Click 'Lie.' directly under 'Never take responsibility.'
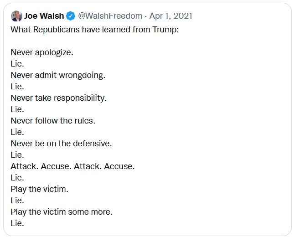Screen dimensions: 295x237 [17, 109]
